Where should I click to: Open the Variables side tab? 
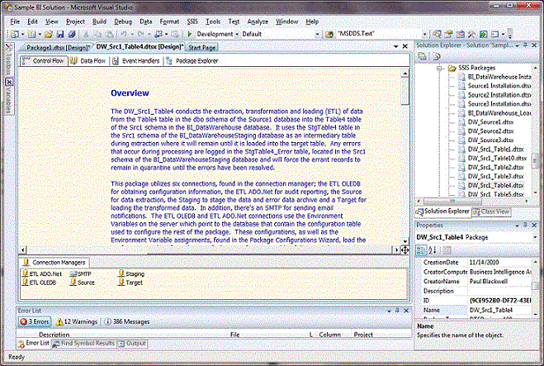point(8,96)
